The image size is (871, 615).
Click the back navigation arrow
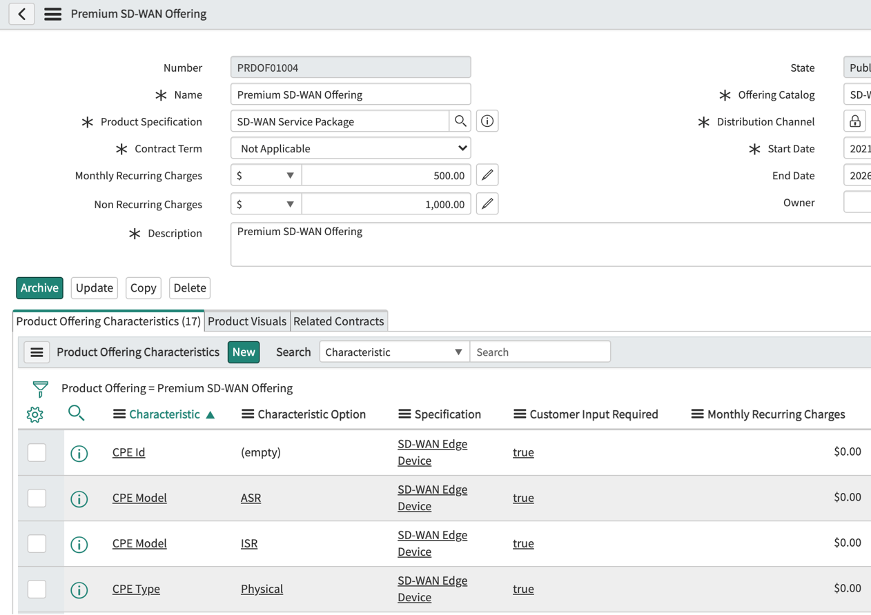21,14
